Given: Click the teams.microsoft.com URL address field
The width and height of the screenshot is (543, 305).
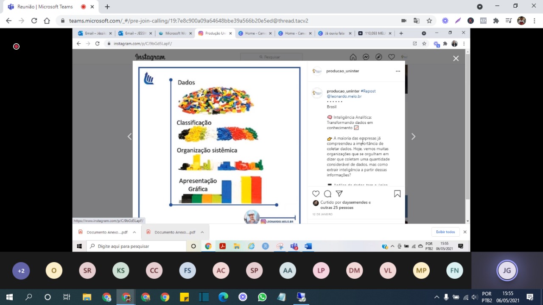Looking at the screenshot, I should click(x=229, y=21).
